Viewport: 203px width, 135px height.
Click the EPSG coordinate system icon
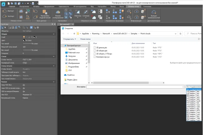[28, 17]
